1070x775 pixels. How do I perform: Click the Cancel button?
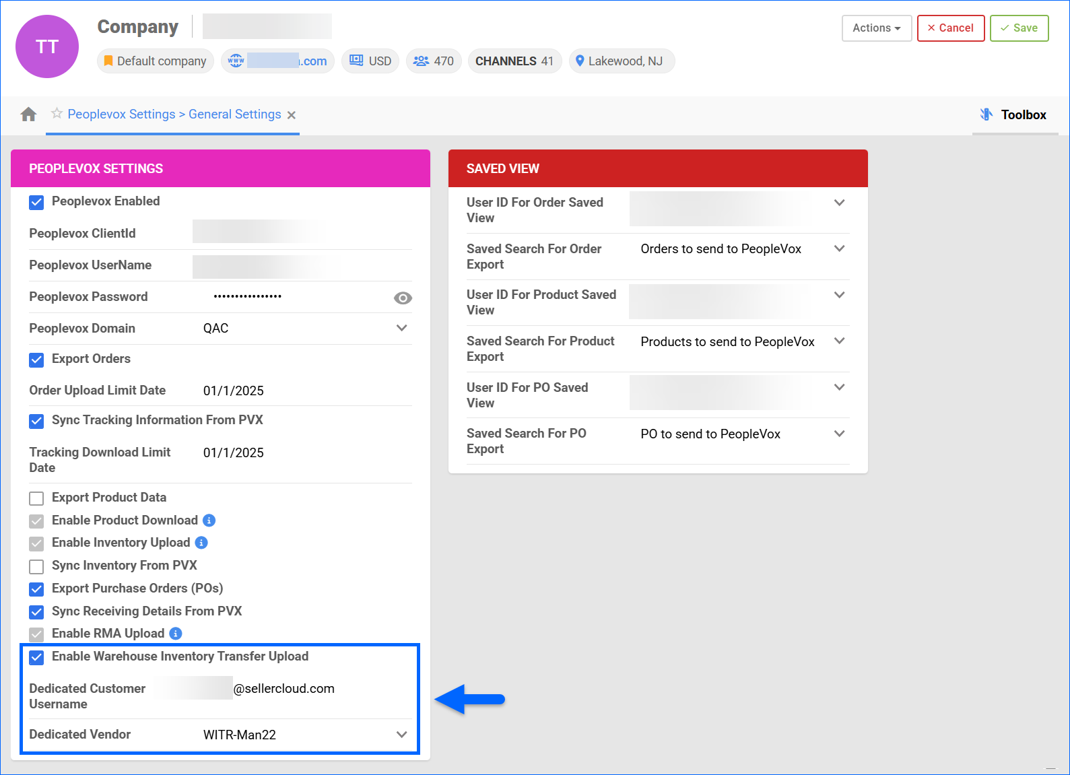(951, 28)
